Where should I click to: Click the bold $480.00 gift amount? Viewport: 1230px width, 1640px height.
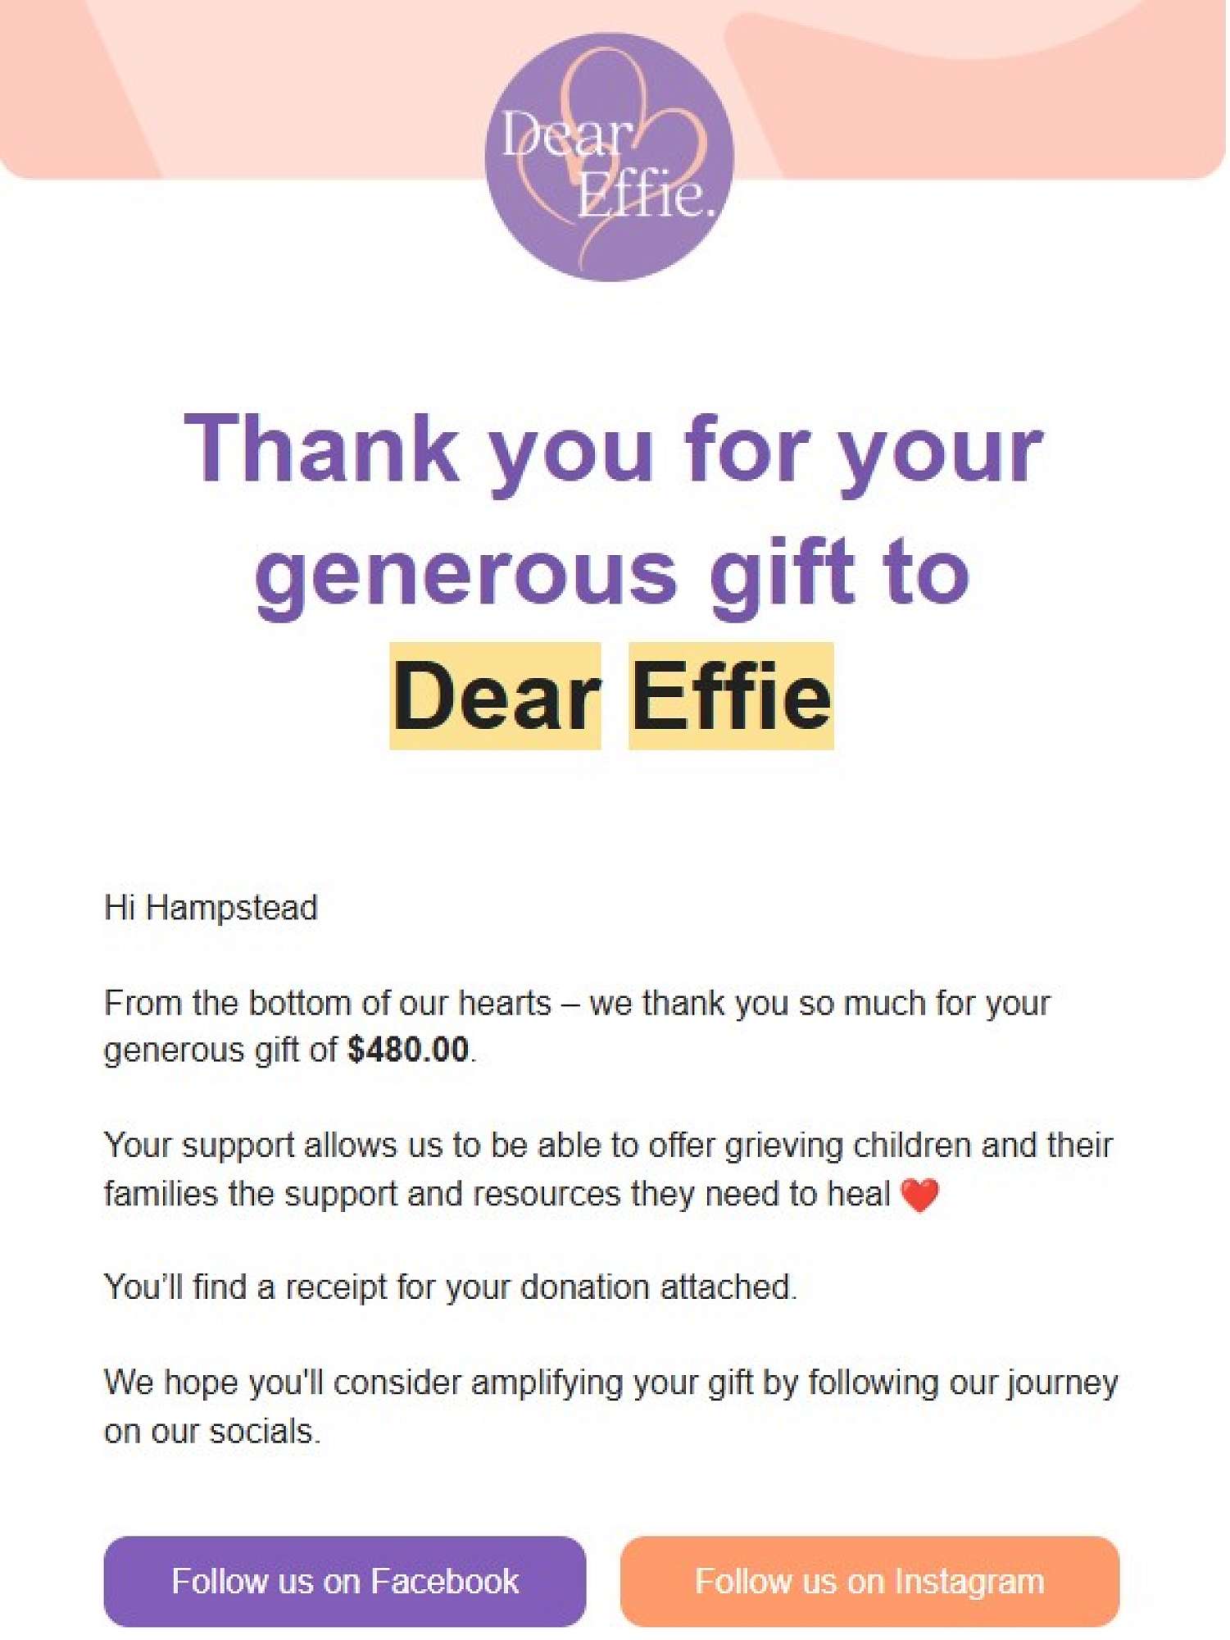tap(408, 1050)
